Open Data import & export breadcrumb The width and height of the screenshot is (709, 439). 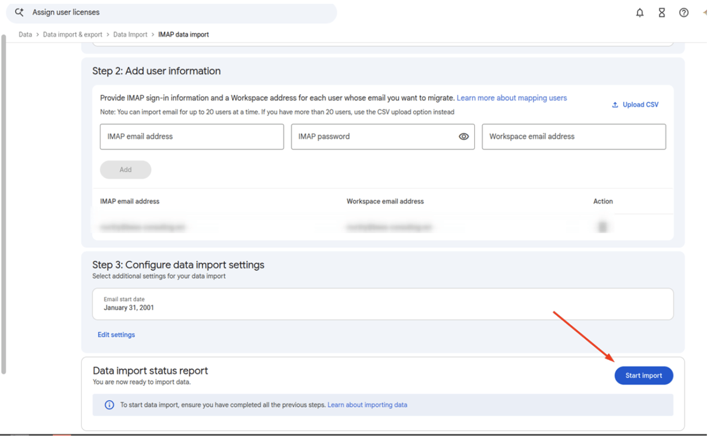[72, 34]
